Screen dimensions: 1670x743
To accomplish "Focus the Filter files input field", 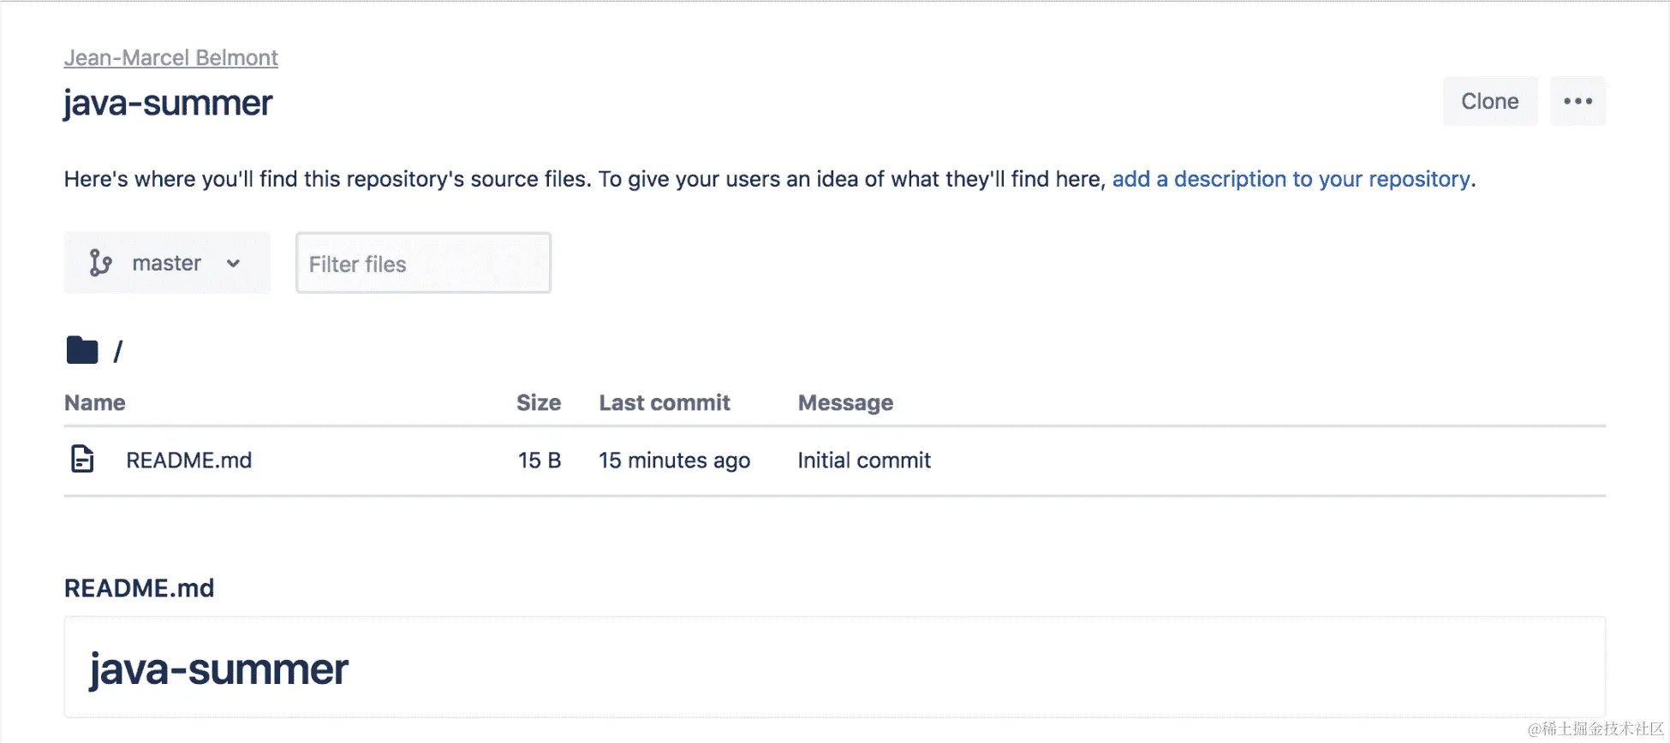I will point(423,264).
